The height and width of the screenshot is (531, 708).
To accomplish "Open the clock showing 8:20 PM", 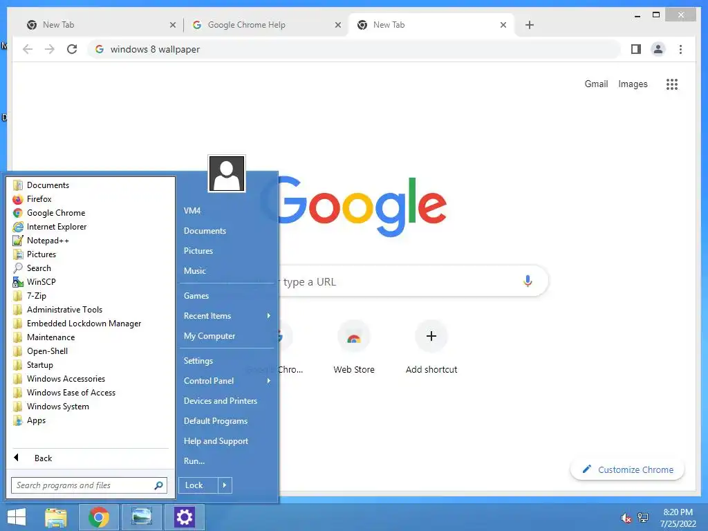I will point(678,518).
